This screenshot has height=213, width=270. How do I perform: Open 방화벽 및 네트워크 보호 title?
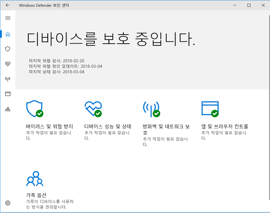[x=166, y=129]
